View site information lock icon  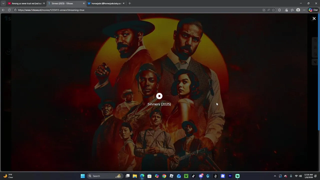click(15, 10)
